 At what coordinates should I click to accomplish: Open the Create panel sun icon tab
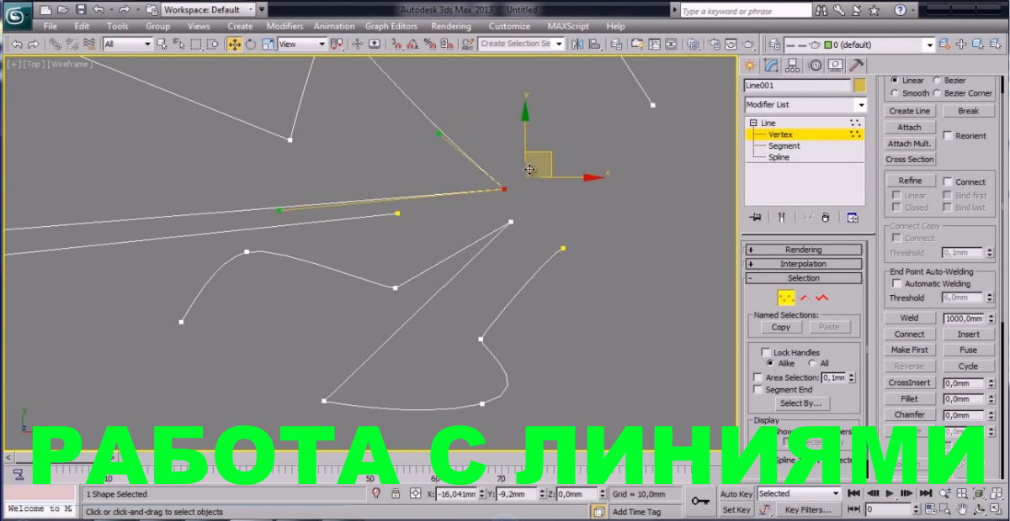(x=749, y=66)
